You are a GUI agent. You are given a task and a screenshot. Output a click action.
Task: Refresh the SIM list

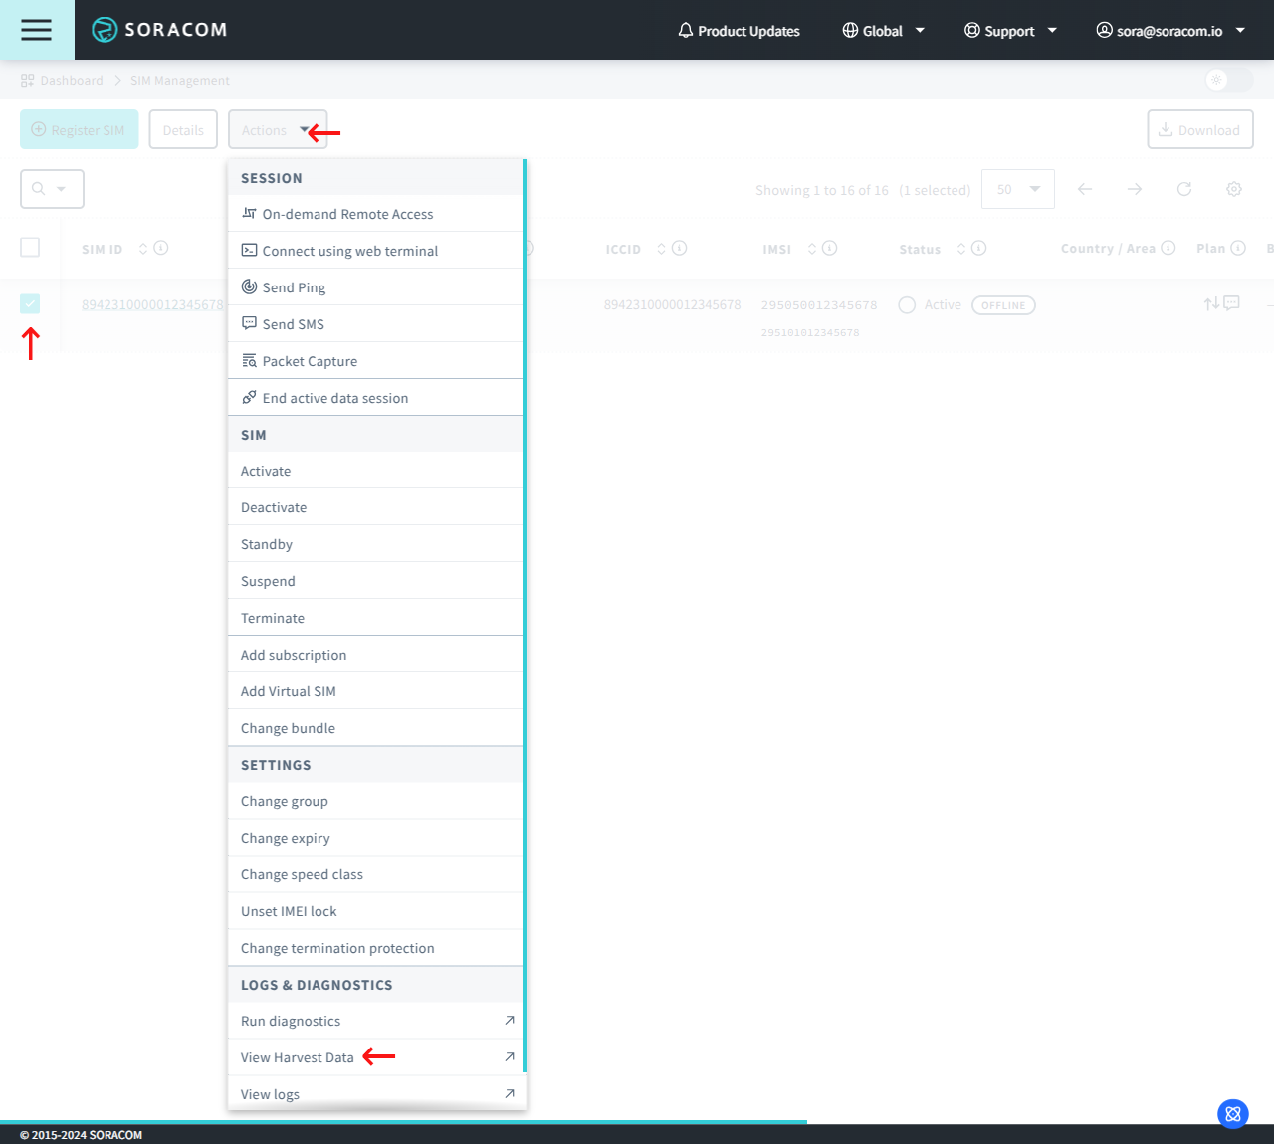(1183, 189)
